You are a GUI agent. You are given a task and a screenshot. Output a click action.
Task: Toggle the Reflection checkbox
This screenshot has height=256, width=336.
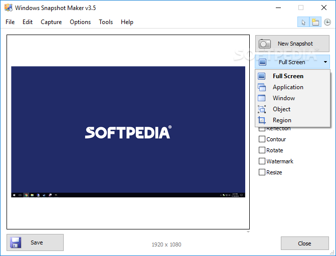tap(262, 129)
